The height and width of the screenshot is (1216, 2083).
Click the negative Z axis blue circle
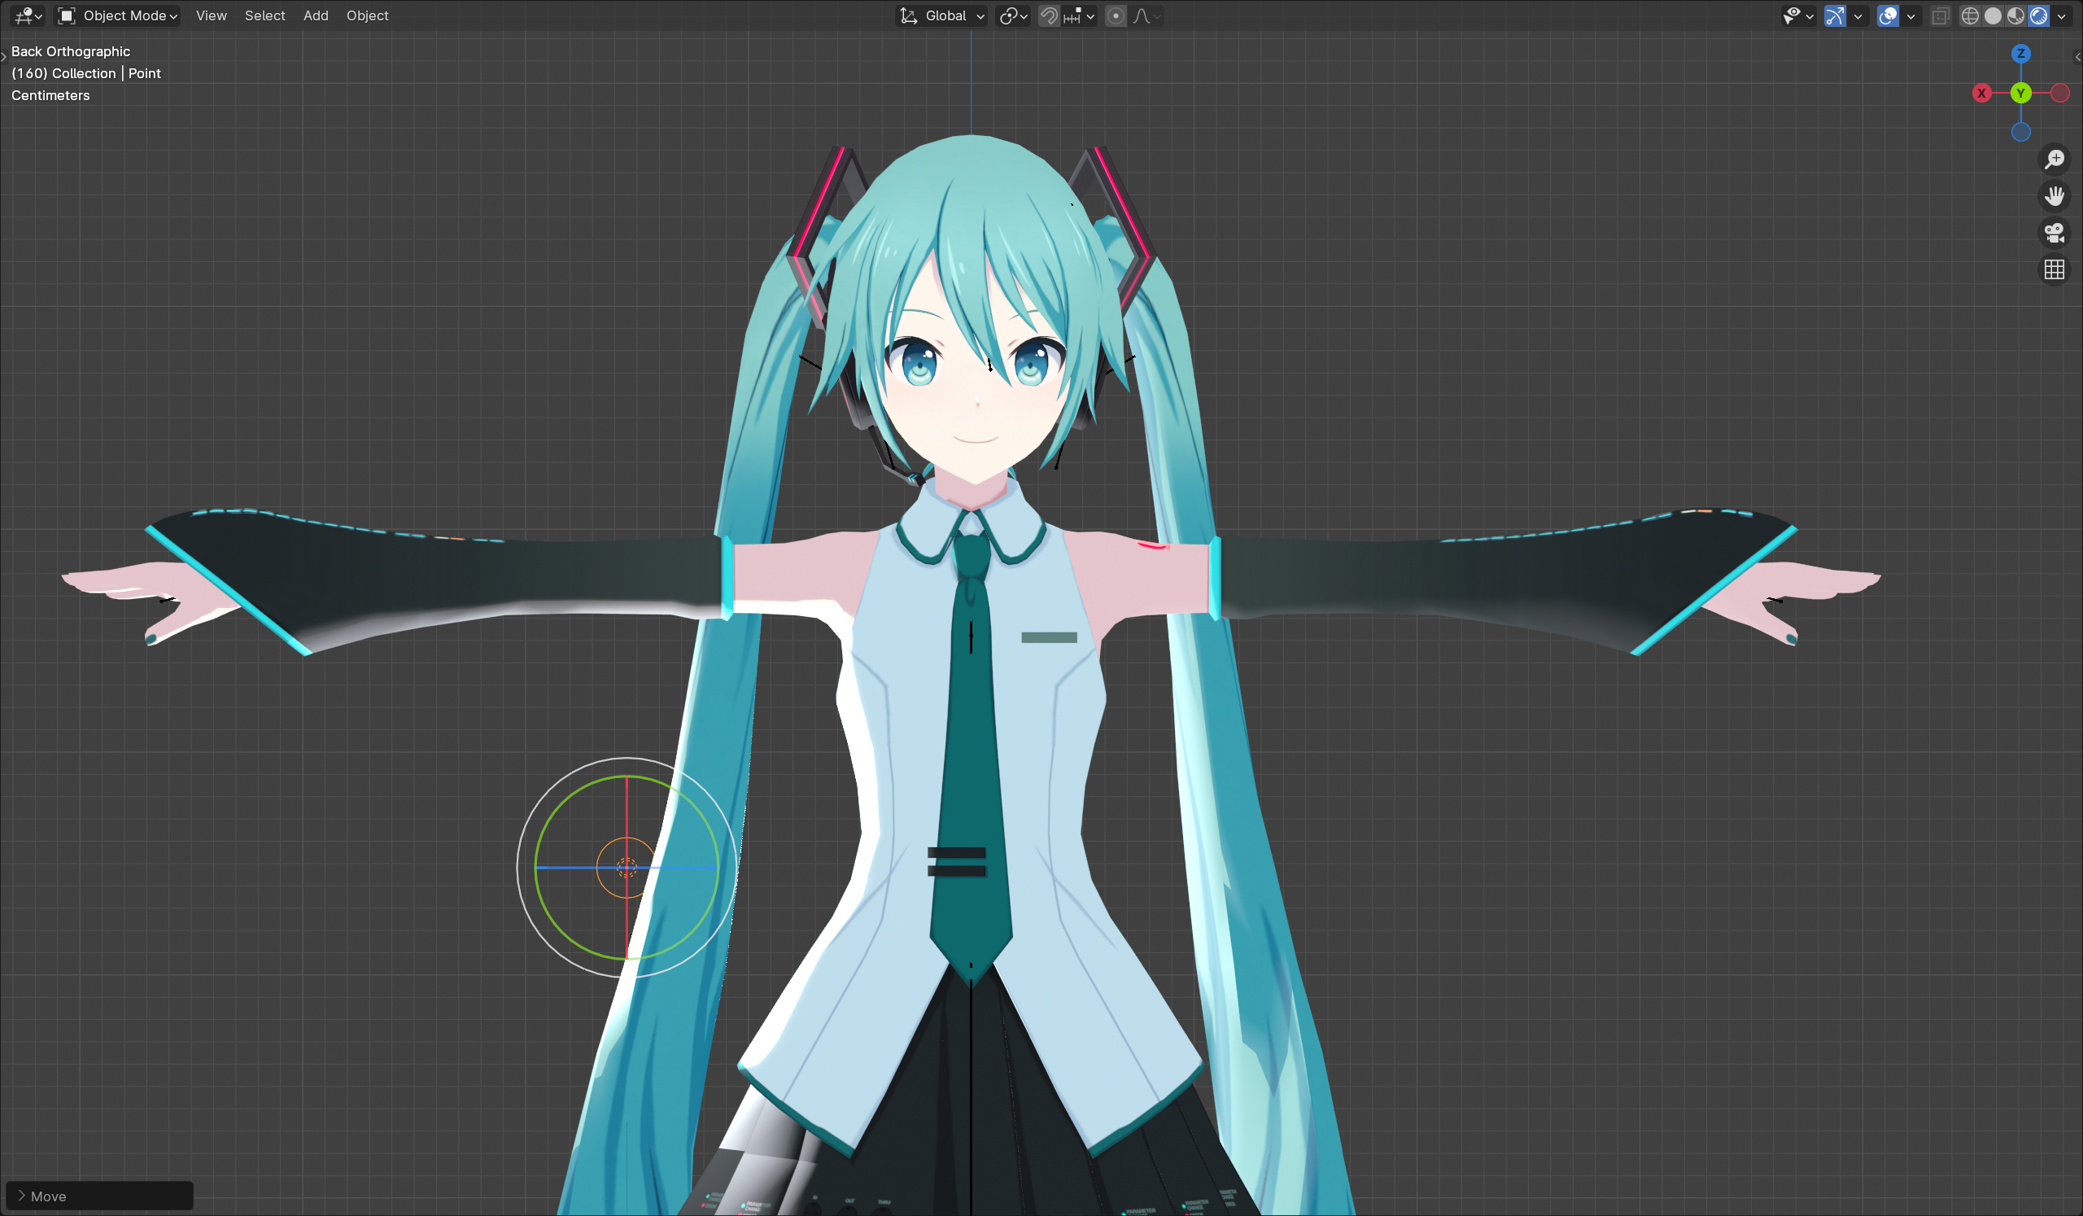[2021, 131]
